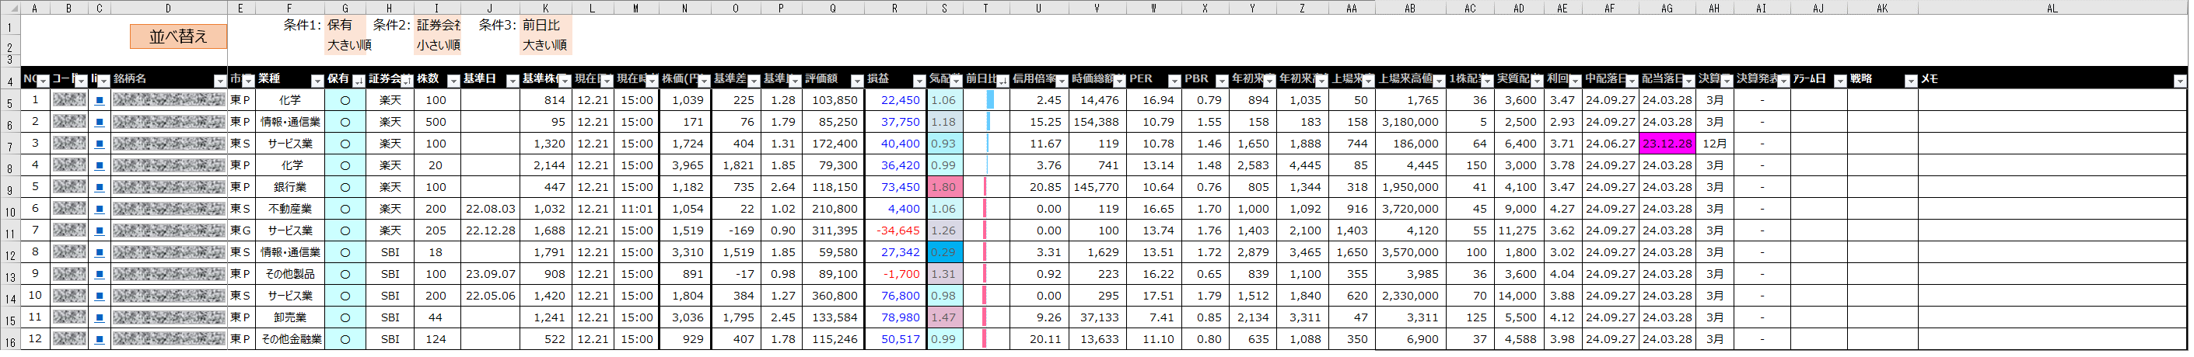Viewport: 2194px width, 357px height.
Task: Open the link icon in row NO 10
Action: click(100, 296)
